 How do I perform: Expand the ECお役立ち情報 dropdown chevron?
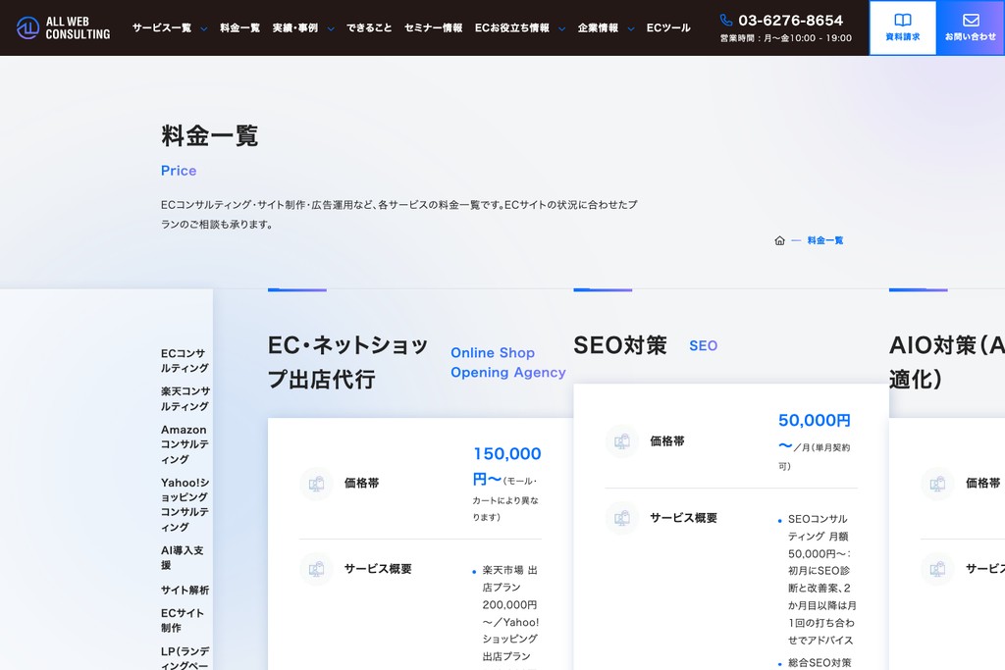point(562,28)
